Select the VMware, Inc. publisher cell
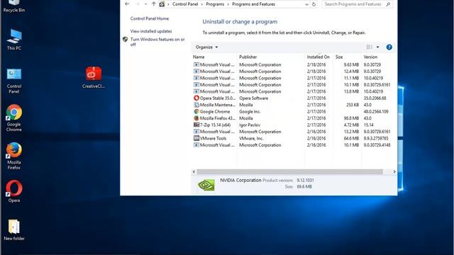This screenshot has height=255, width=454. [x=251, y=138]
